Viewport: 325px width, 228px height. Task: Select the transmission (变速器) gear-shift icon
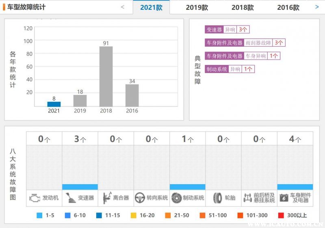pyautogui.click(x=70, y=198)
